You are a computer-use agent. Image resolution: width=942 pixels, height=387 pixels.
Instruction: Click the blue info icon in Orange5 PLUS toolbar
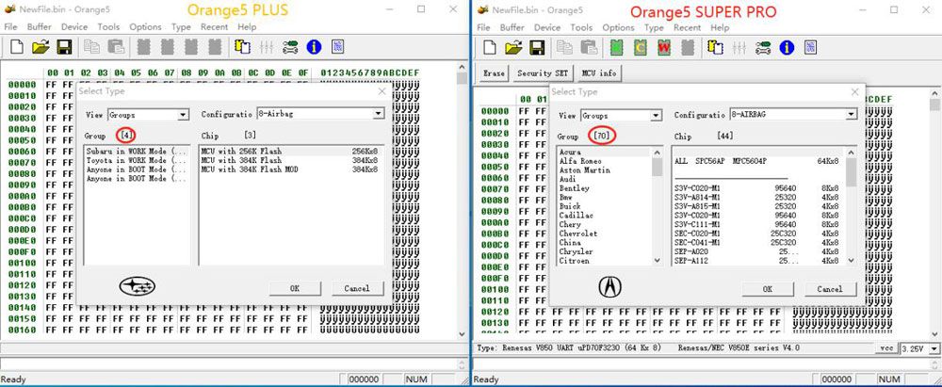pyautogui.click(x=314, y=46)
